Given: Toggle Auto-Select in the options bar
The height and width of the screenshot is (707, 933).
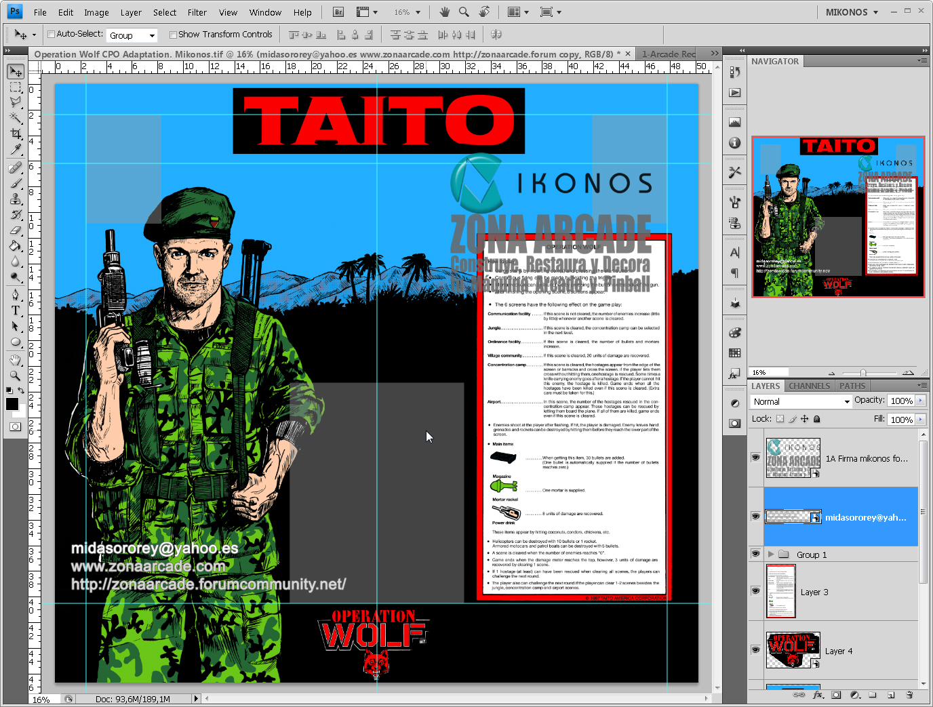Looking at the screenshot, I should [49, 34].
